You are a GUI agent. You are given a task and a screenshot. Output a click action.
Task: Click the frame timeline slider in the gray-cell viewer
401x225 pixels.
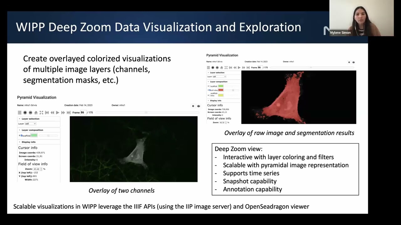coord(147,112)
